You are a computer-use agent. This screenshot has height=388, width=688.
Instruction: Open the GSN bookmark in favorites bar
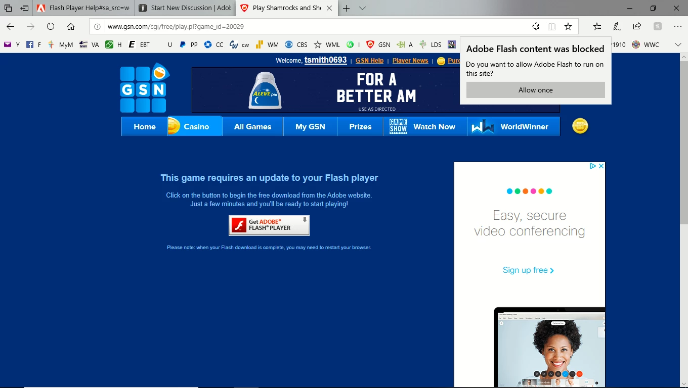coord(378,44)
